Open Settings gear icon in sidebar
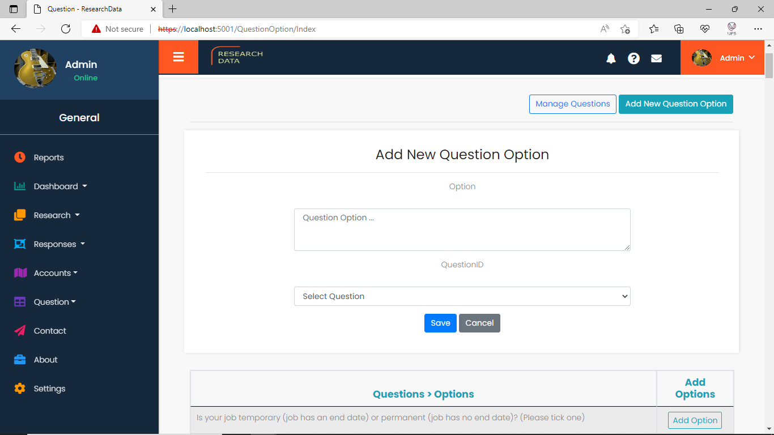The height and width of the screenshot is (435, 774). point(20,389)
